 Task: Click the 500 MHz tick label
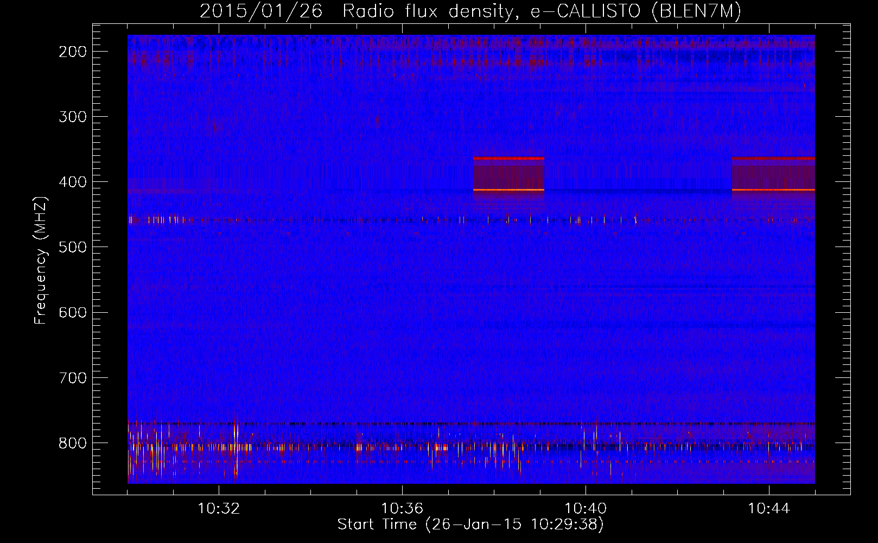[72, 247]
